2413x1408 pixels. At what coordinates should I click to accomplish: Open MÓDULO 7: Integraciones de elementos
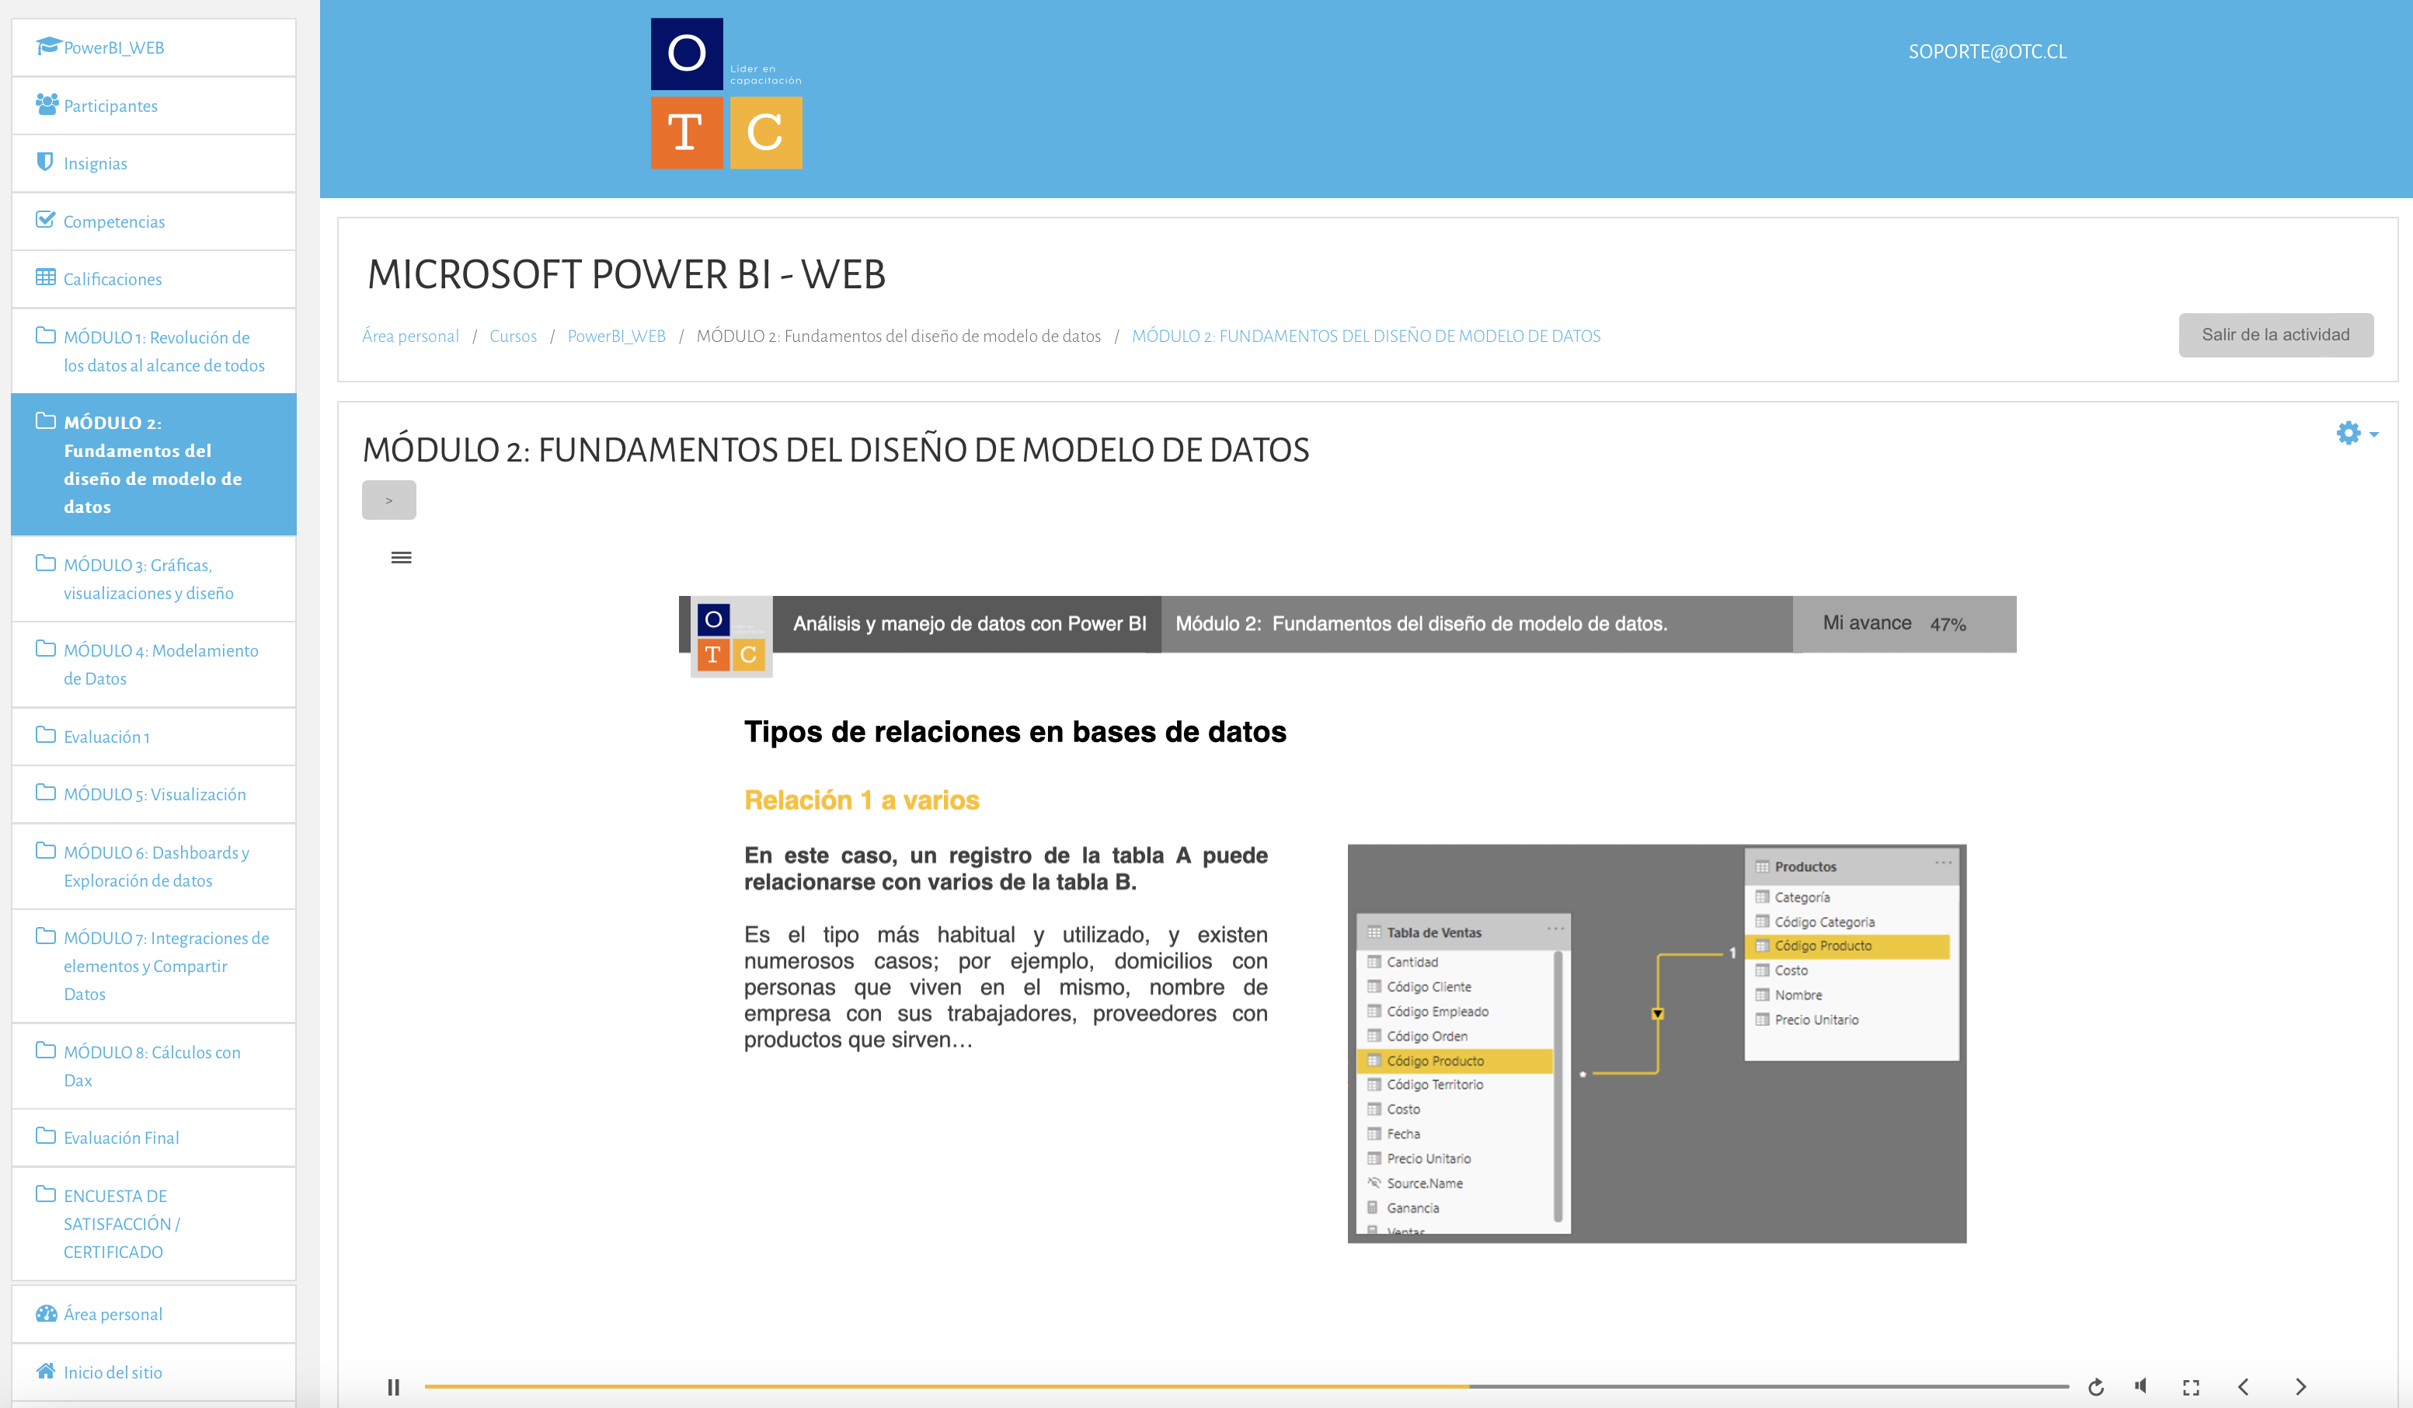153,966
